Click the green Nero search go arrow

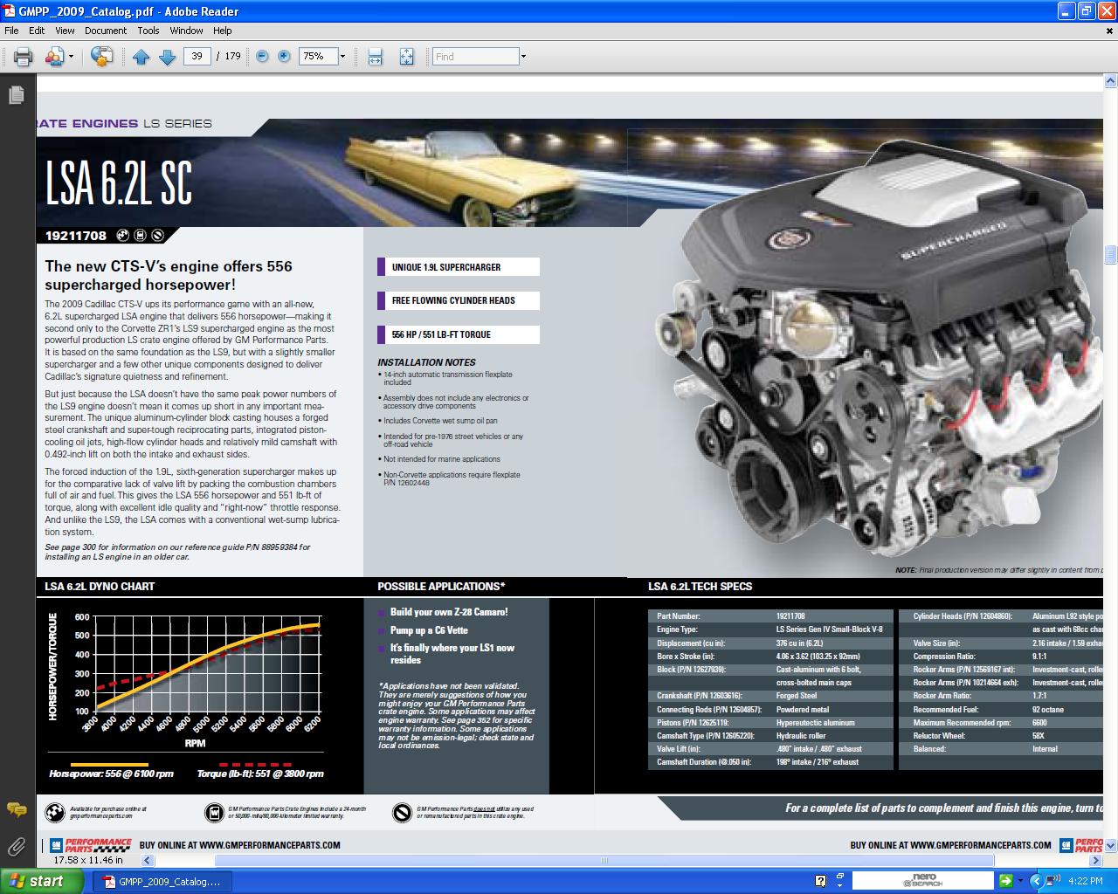1005,881
